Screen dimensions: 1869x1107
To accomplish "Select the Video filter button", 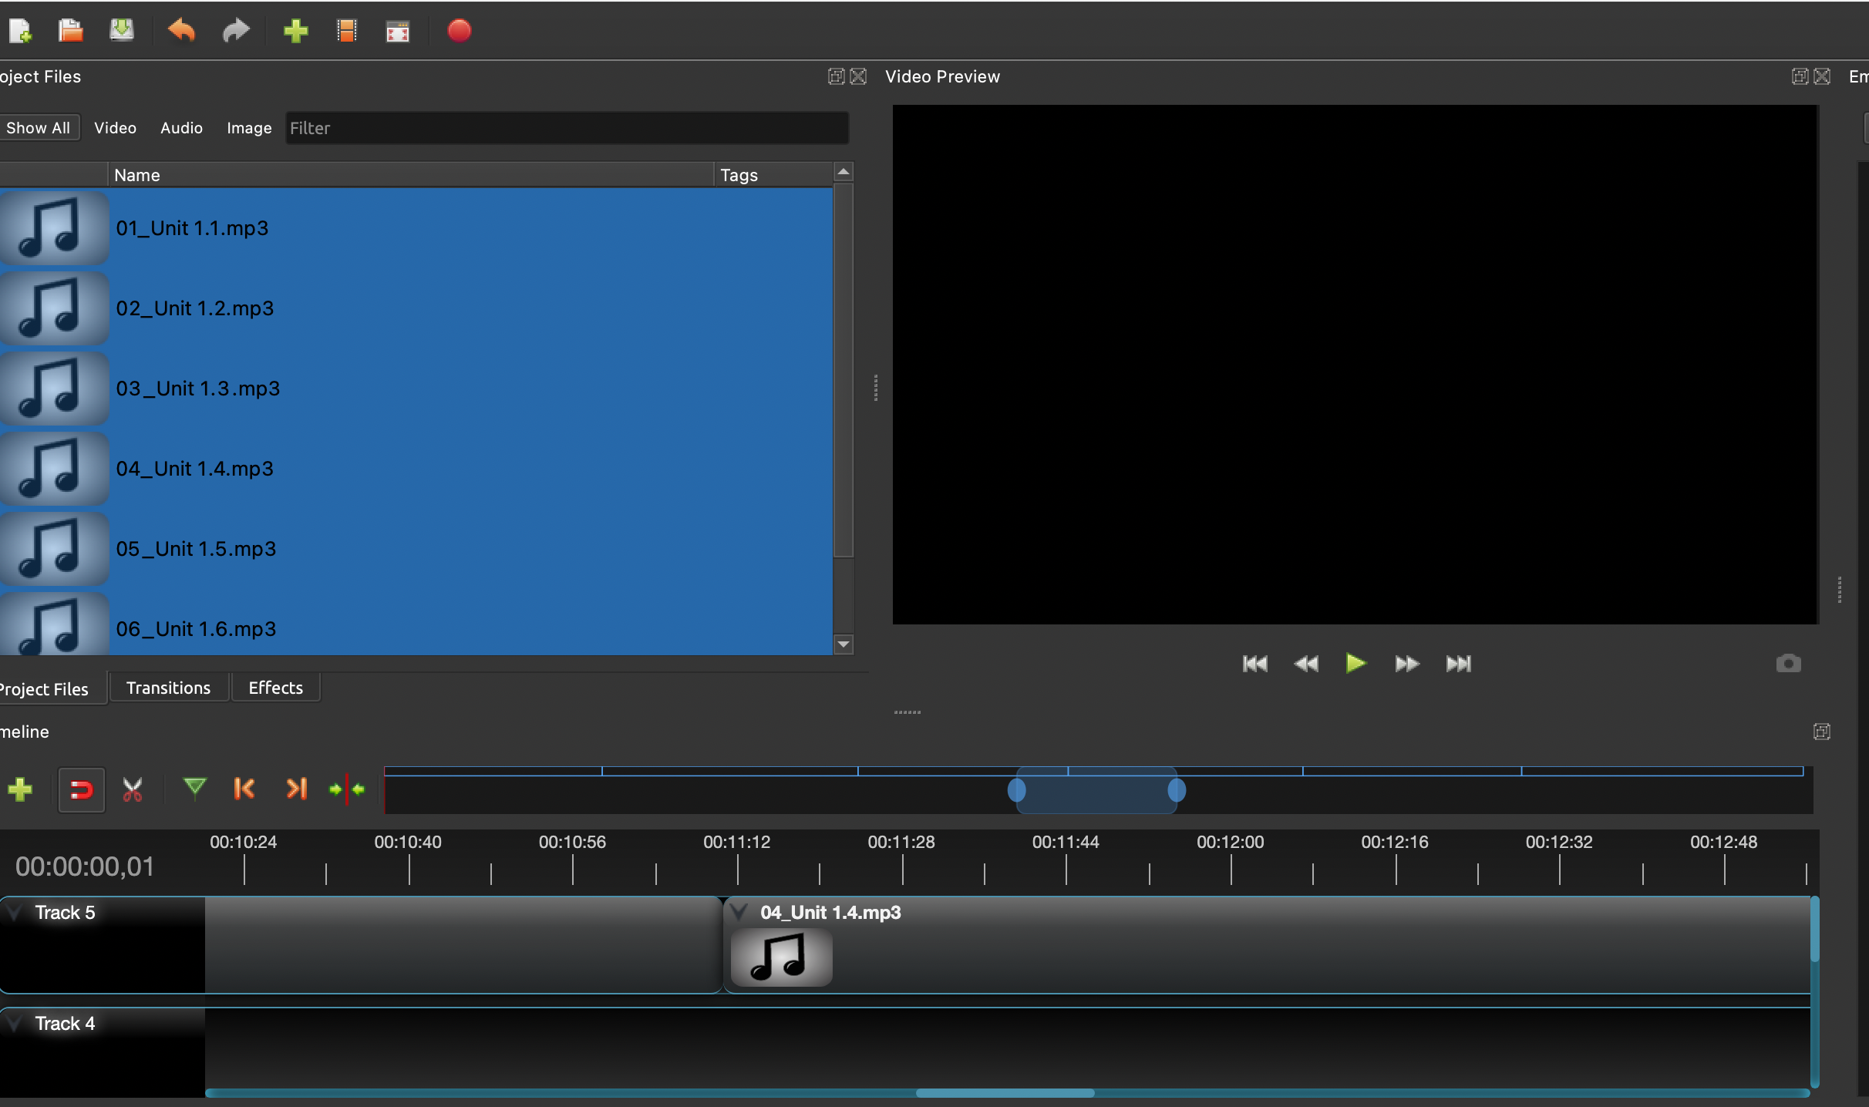I will click(115, 128).
